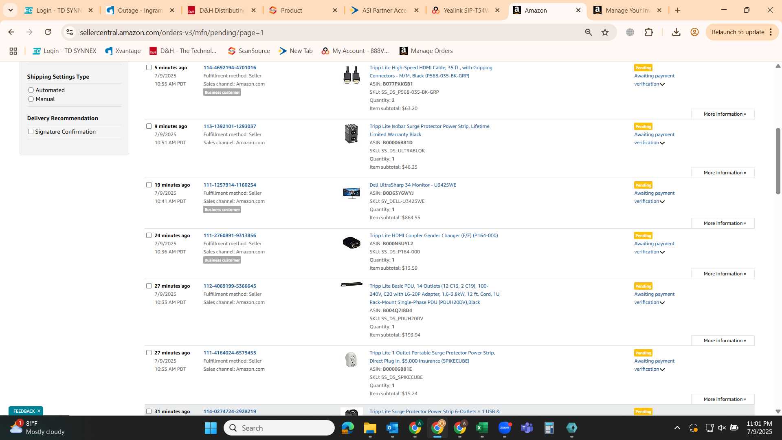Viewport: 782px width, 440px height.
Task: Switch to the Login - TD SYNNEX tab
Action: tap(59, 10)
